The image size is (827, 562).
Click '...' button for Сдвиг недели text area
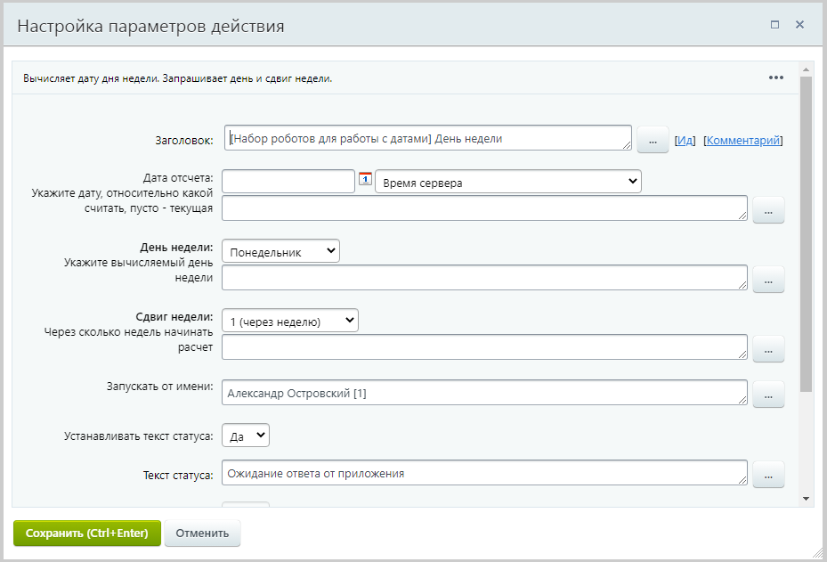click(768, 348)
